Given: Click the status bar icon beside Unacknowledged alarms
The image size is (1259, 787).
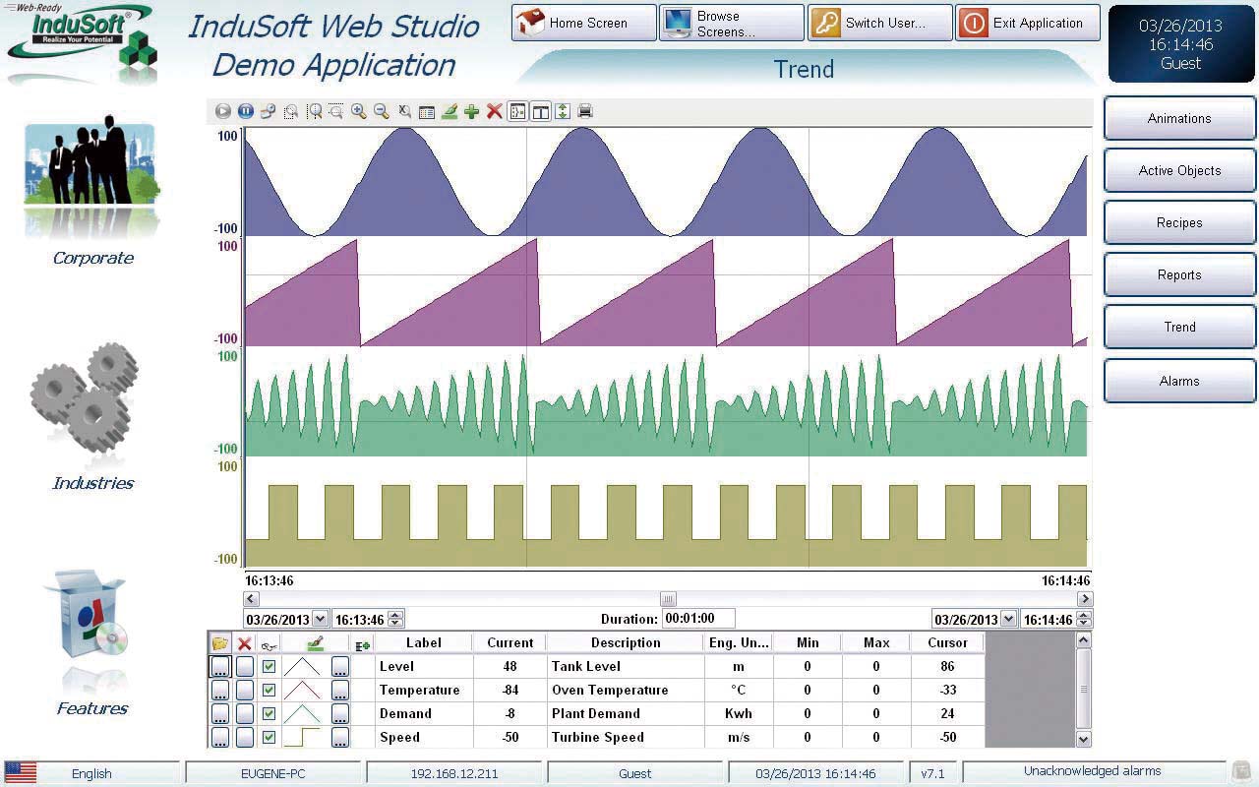Looking at the screenshot, I should tap(1241, 772).
